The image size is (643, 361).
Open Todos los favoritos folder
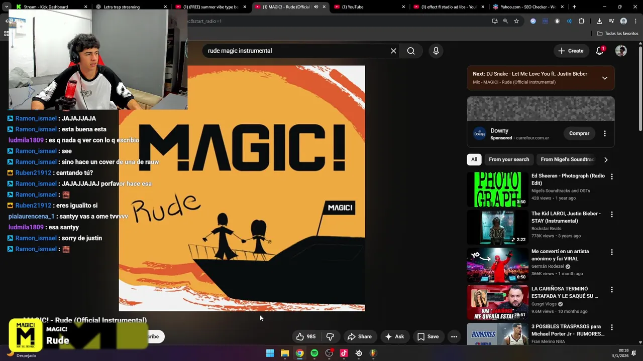(x=617, y=33)
